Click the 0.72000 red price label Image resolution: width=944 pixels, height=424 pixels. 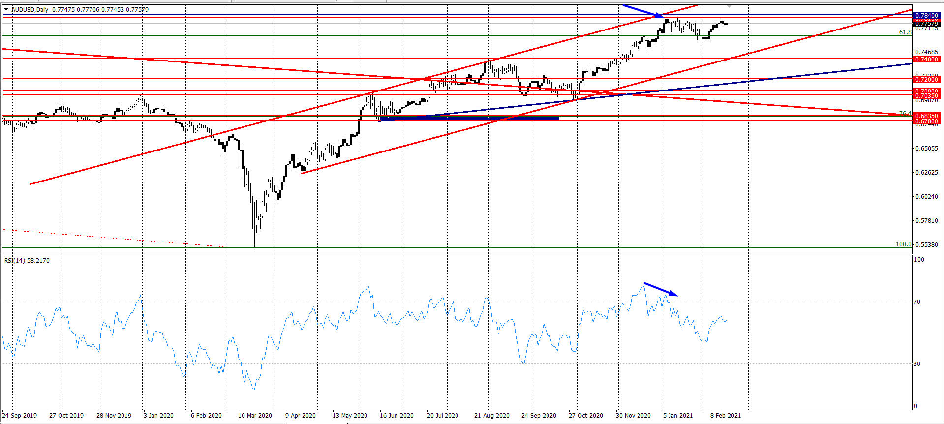coord(926,79)
